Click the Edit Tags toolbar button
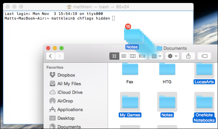Image resolution: width=218 pixels, height=129 pixels. point(204,56)
